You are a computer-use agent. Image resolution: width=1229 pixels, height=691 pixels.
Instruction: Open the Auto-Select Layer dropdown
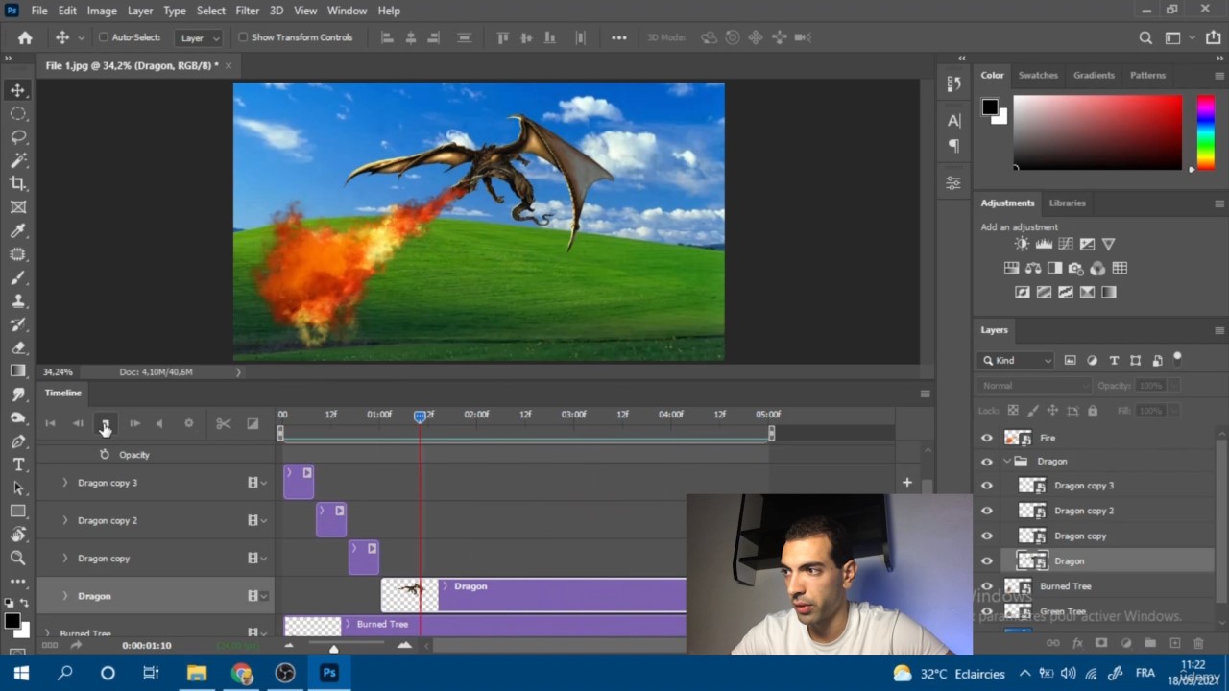click(x=200, y=37)
